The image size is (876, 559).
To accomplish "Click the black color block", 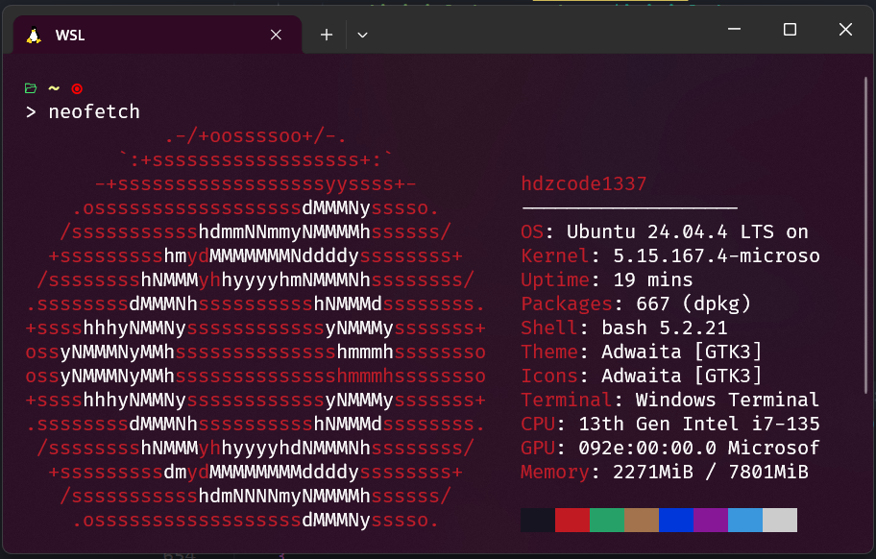I will tap(538, 520).
